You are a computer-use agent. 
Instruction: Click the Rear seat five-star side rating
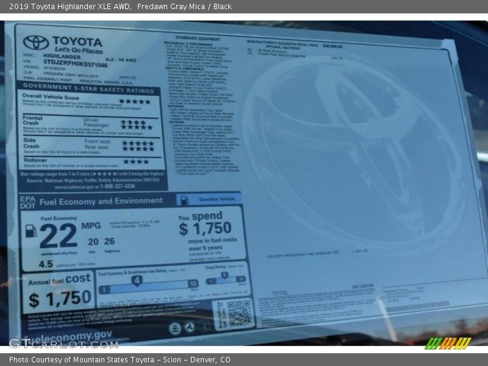(138, 149)
